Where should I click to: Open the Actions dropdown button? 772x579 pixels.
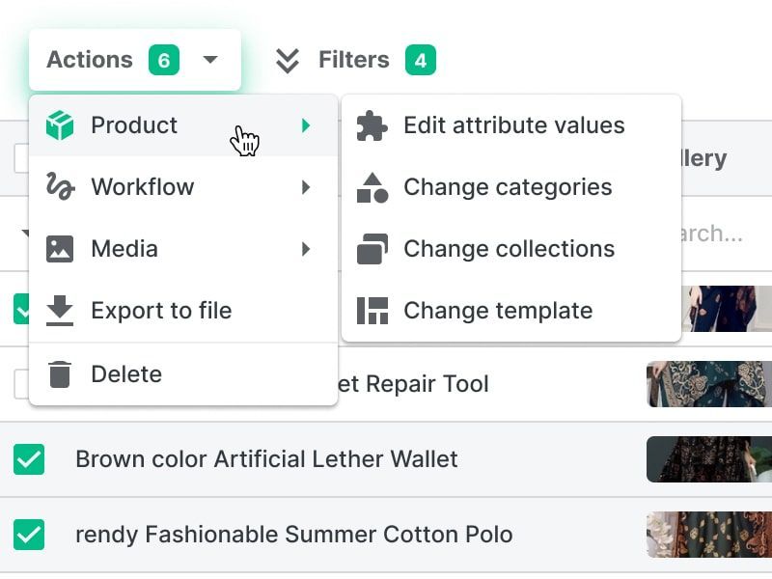(x=135, y=60)
